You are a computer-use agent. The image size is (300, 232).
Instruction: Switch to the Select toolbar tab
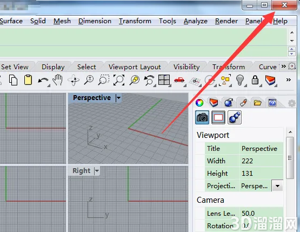pyautogui.click(x=86, y=67)
